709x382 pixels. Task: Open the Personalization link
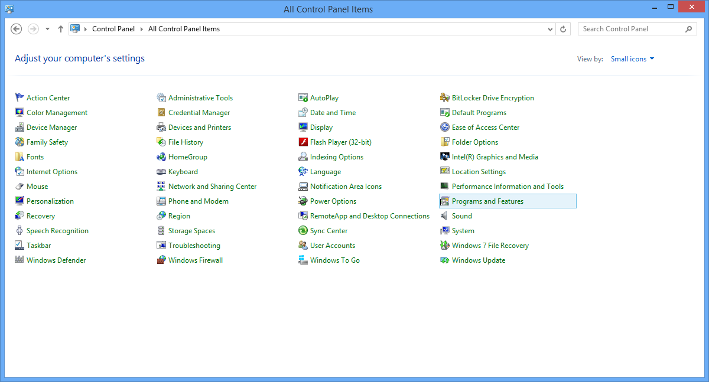tap(50, 201)
